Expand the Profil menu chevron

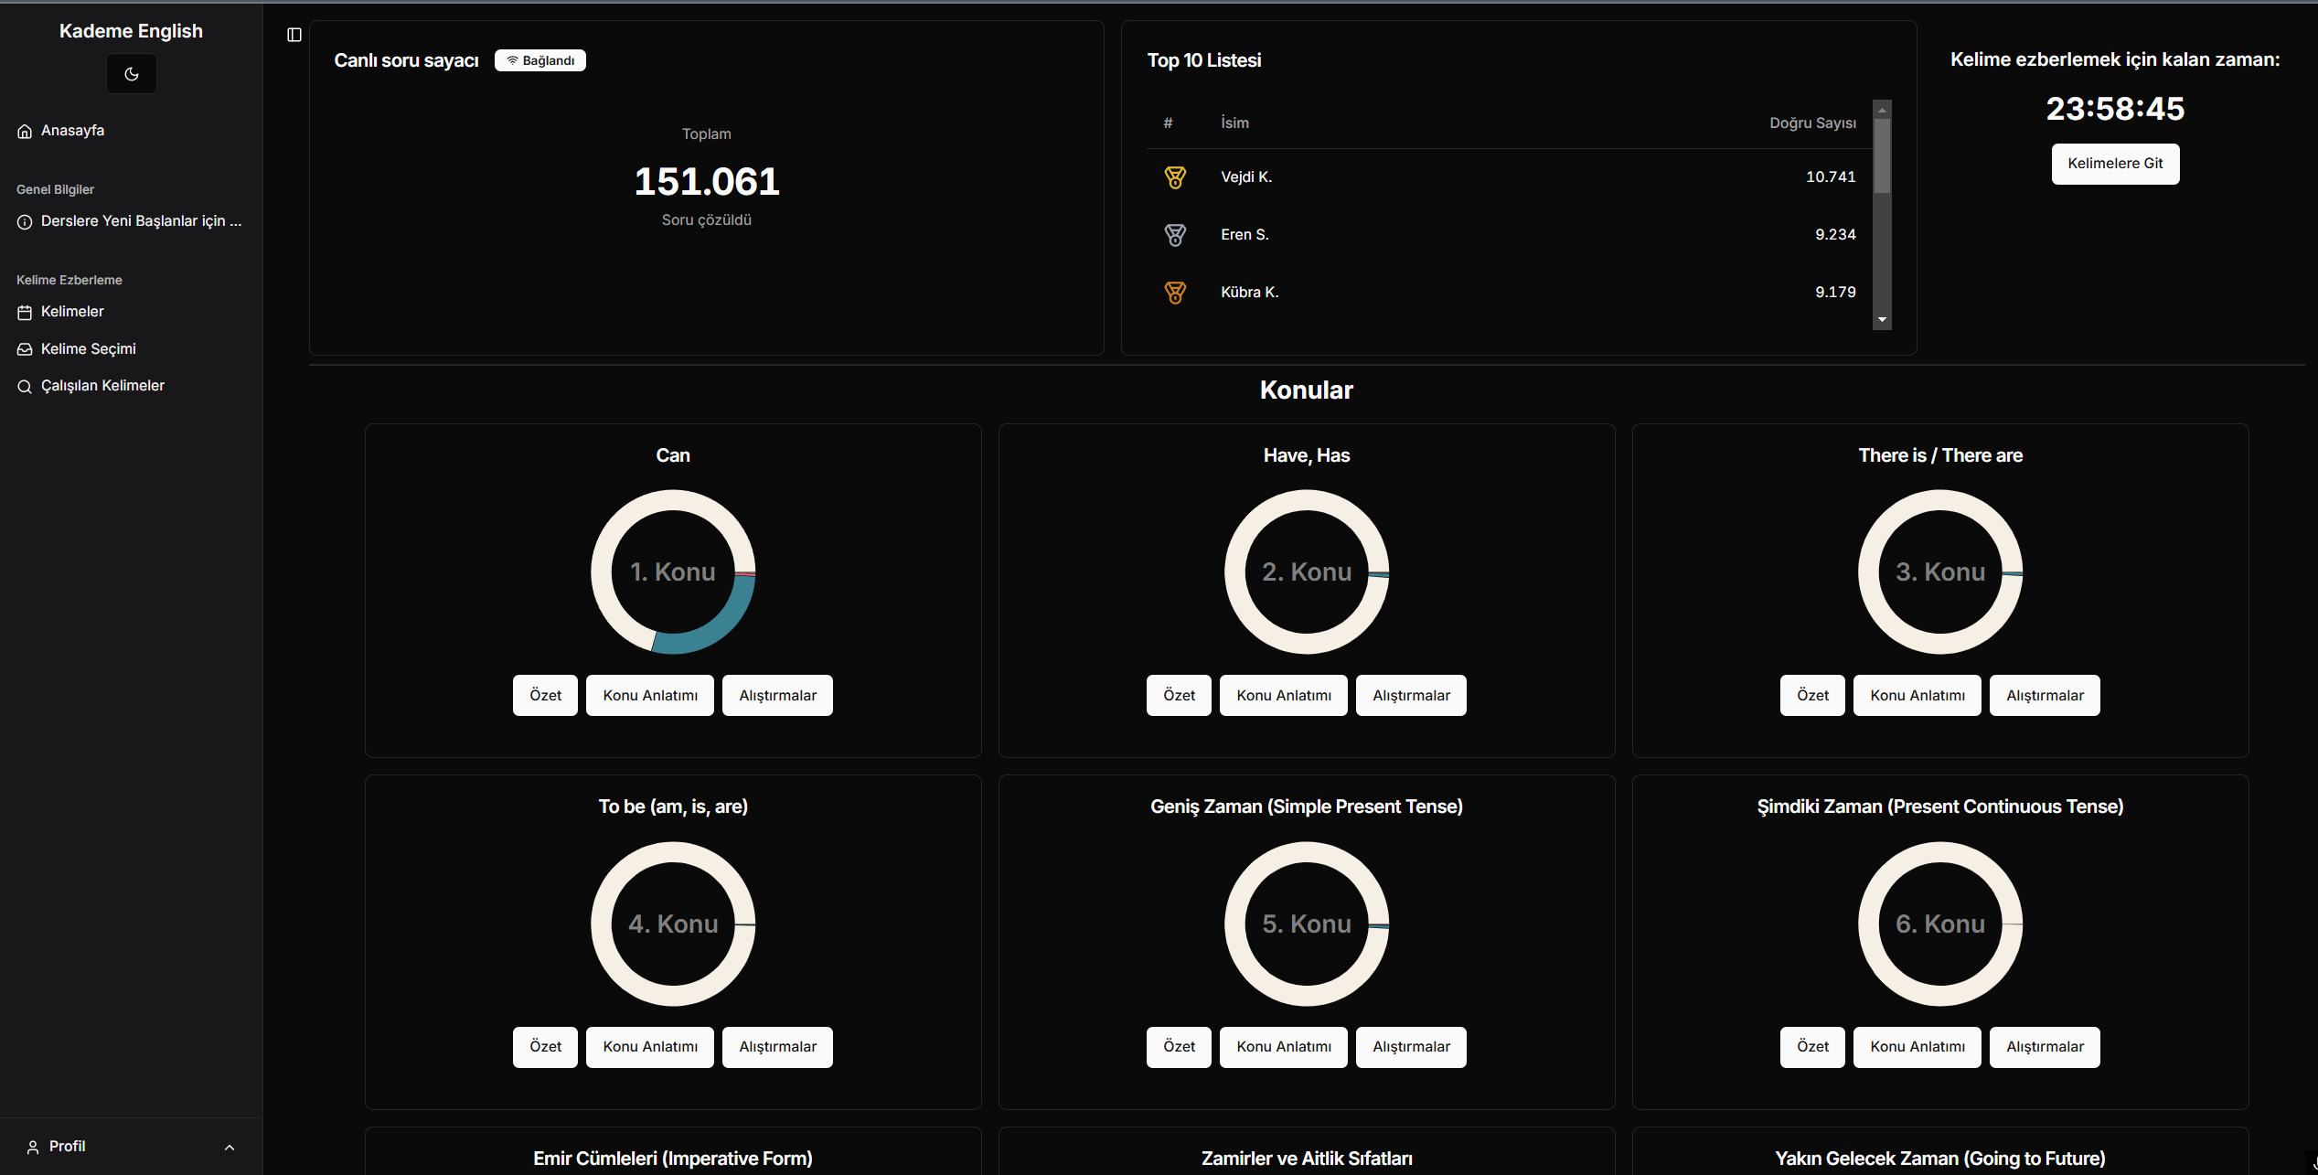click(230, 1147)
